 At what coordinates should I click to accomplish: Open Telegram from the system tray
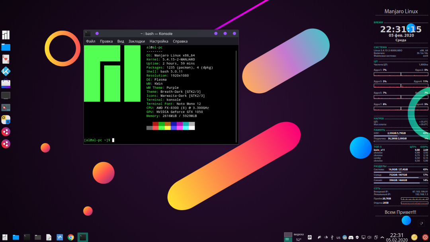[344, 237]
